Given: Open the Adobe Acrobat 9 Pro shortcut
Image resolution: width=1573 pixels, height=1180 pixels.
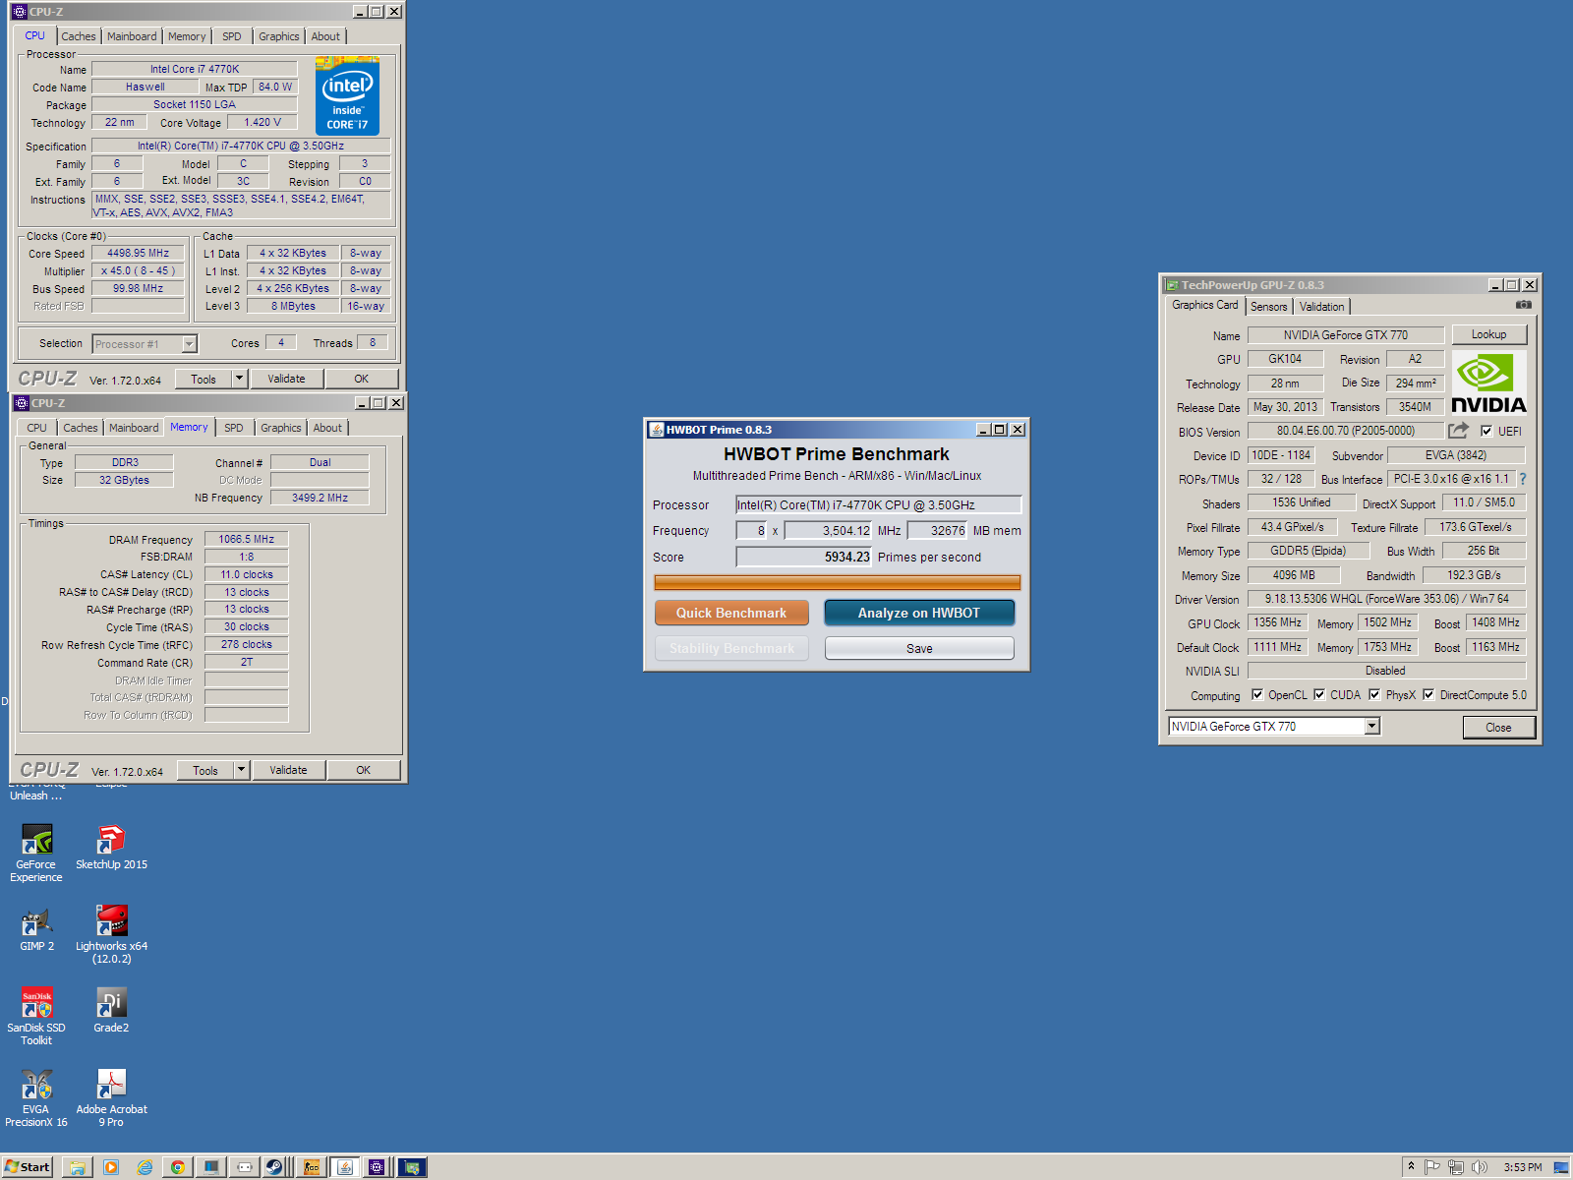Looking at the screenshot, I should pyautogui.click(x=111, y=1097).
